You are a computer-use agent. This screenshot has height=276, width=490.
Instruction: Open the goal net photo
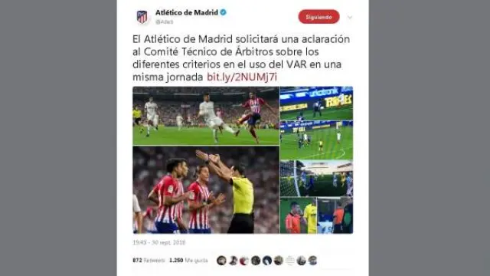pyautogui.click(x=316, y=179)
